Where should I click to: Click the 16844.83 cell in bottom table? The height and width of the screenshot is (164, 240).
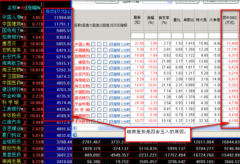coord(231,142)
